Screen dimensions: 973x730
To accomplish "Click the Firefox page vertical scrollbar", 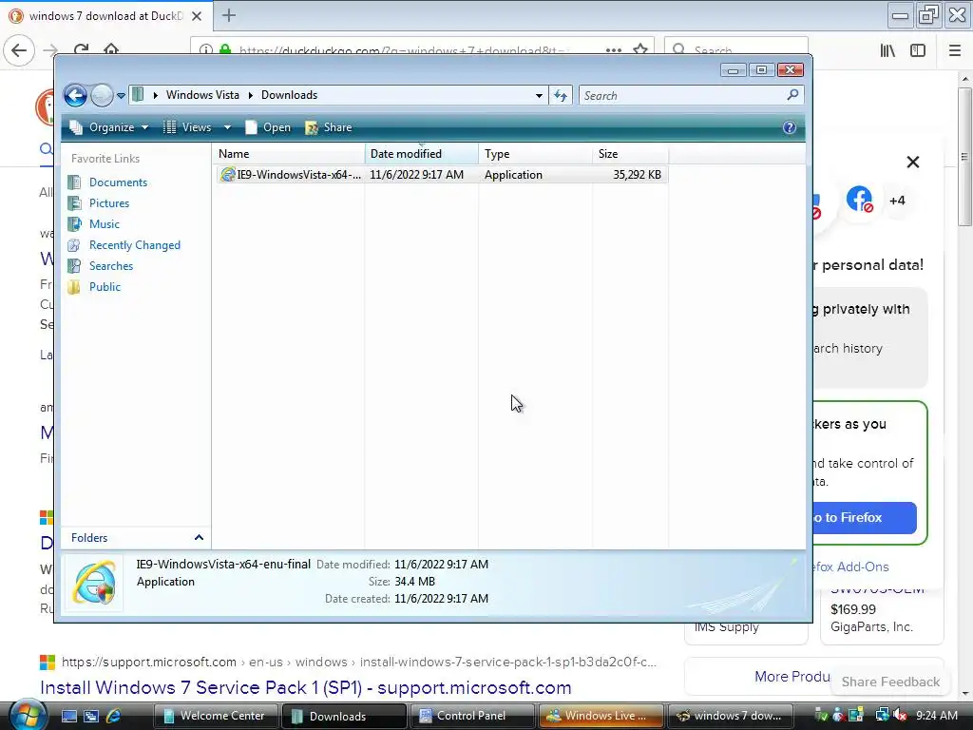I will 965,158.
